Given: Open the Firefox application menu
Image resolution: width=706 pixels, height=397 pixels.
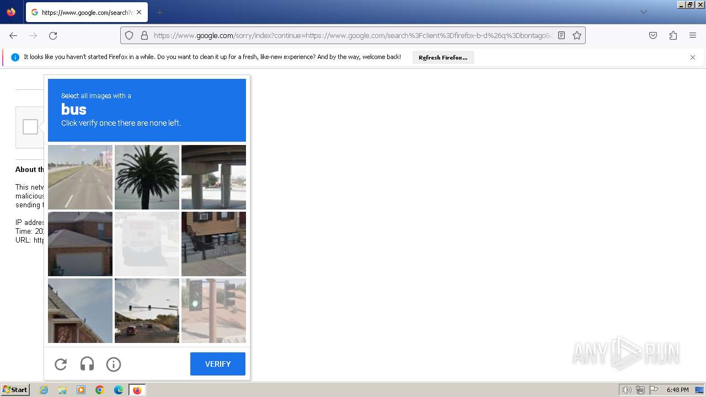Looking at the screenshot, I should pos(693,35).
